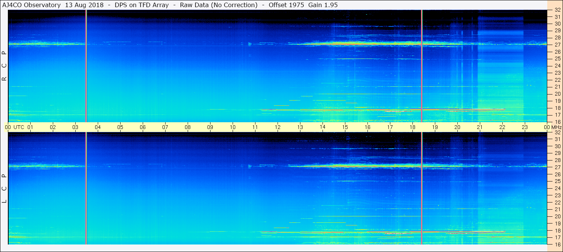The width and height of the screenshot is (563, 252).
Task: Click the 32 MHz label on the LCP frequency scale
Action: (x=557, y=132)
